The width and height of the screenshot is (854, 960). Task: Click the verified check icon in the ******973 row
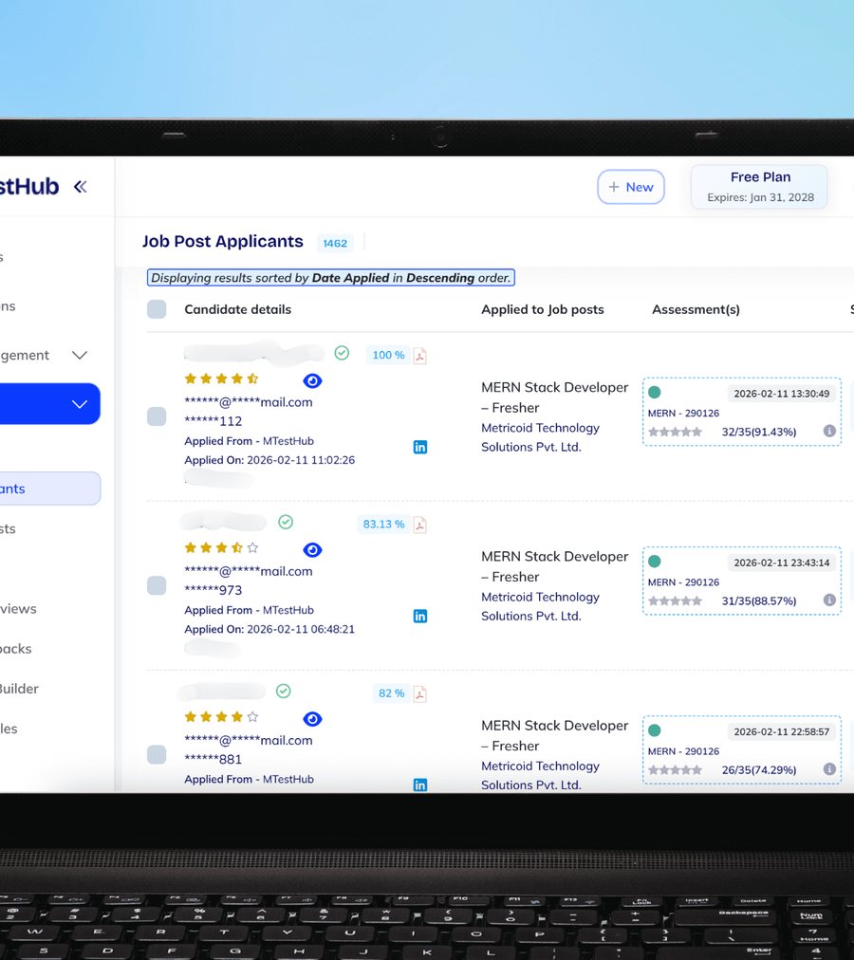[286, 522]
